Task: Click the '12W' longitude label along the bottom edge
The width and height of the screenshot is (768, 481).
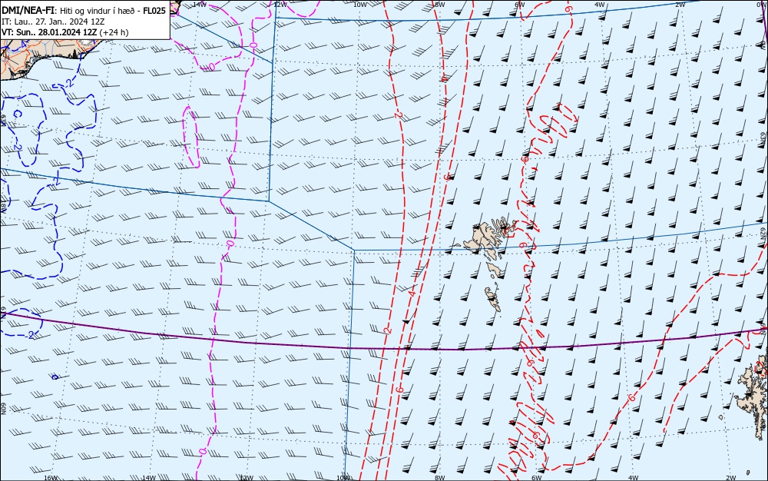Action: (247, 478)
